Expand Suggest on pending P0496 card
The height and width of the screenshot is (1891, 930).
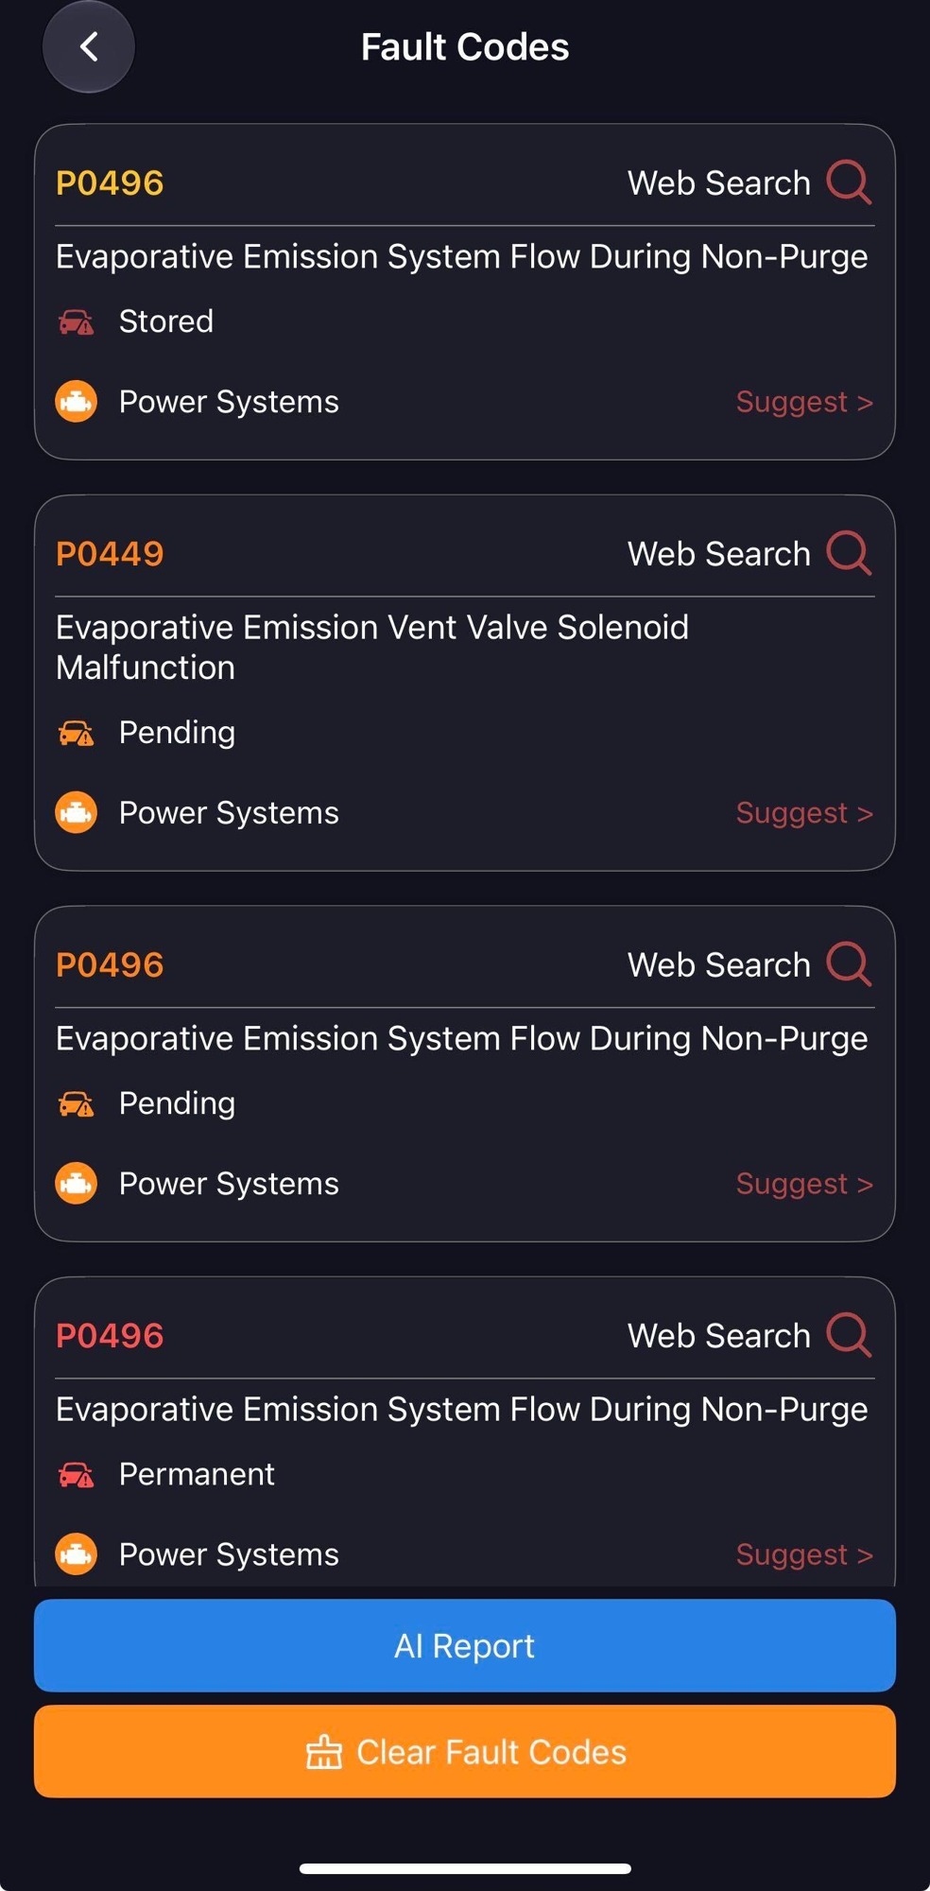(804, 1184)
